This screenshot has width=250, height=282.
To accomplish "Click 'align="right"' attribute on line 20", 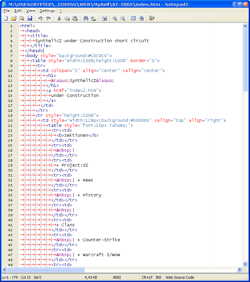I will click(206, 120).
